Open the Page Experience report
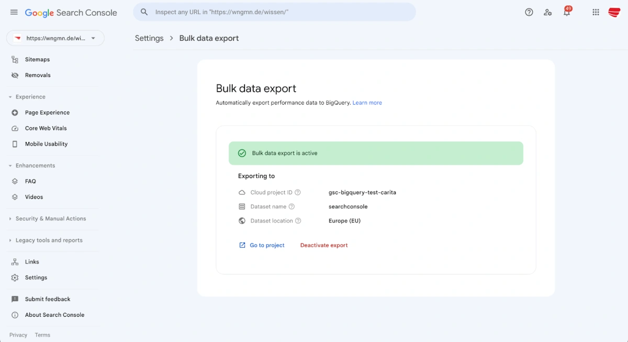This screenshot has height=342, width=628. [47, 112]
